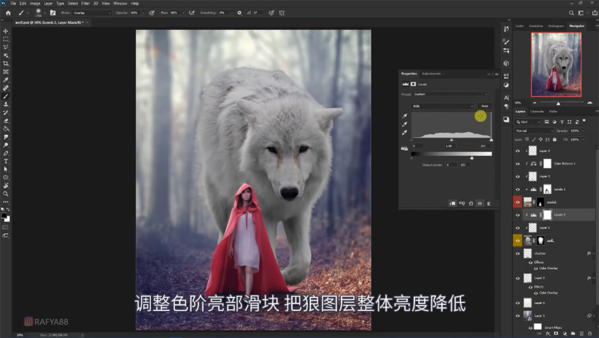Open the Kind filter dropdown in Layers
This screenshot has width=599, height=338.
[x=528, y=122]
